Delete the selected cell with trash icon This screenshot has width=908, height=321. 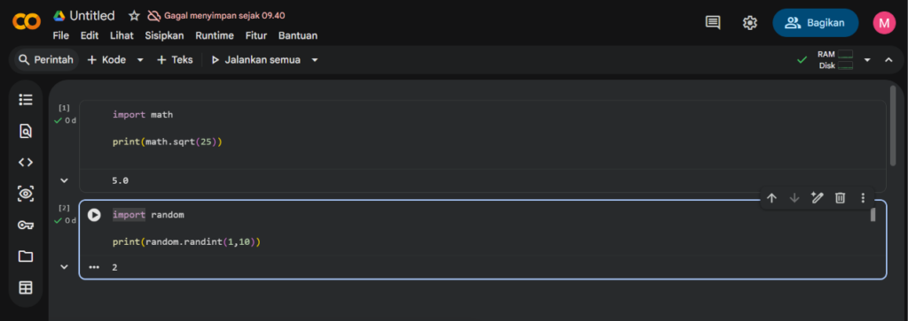[x=840, y=198]
